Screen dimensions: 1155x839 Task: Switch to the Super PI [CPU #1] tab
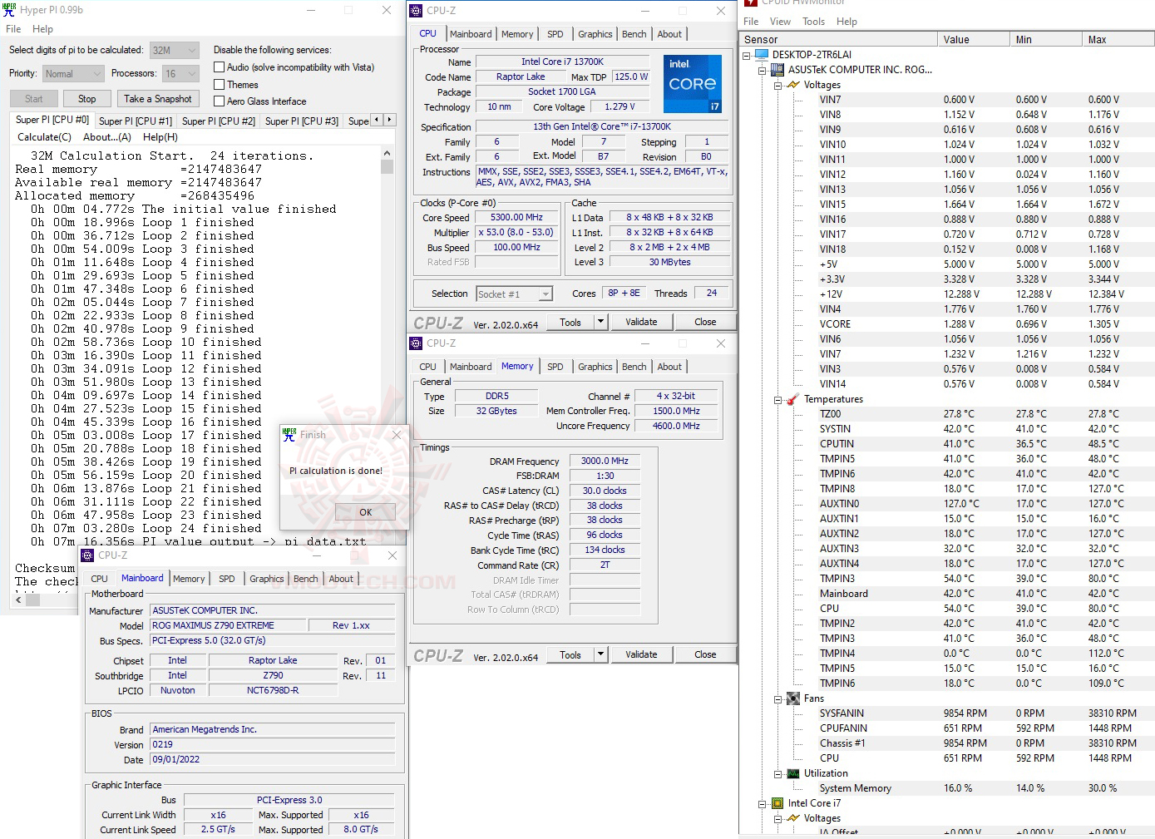tap(136, 121)
